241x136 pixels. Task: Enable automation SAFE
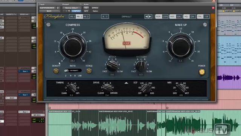tap(86, 11)
